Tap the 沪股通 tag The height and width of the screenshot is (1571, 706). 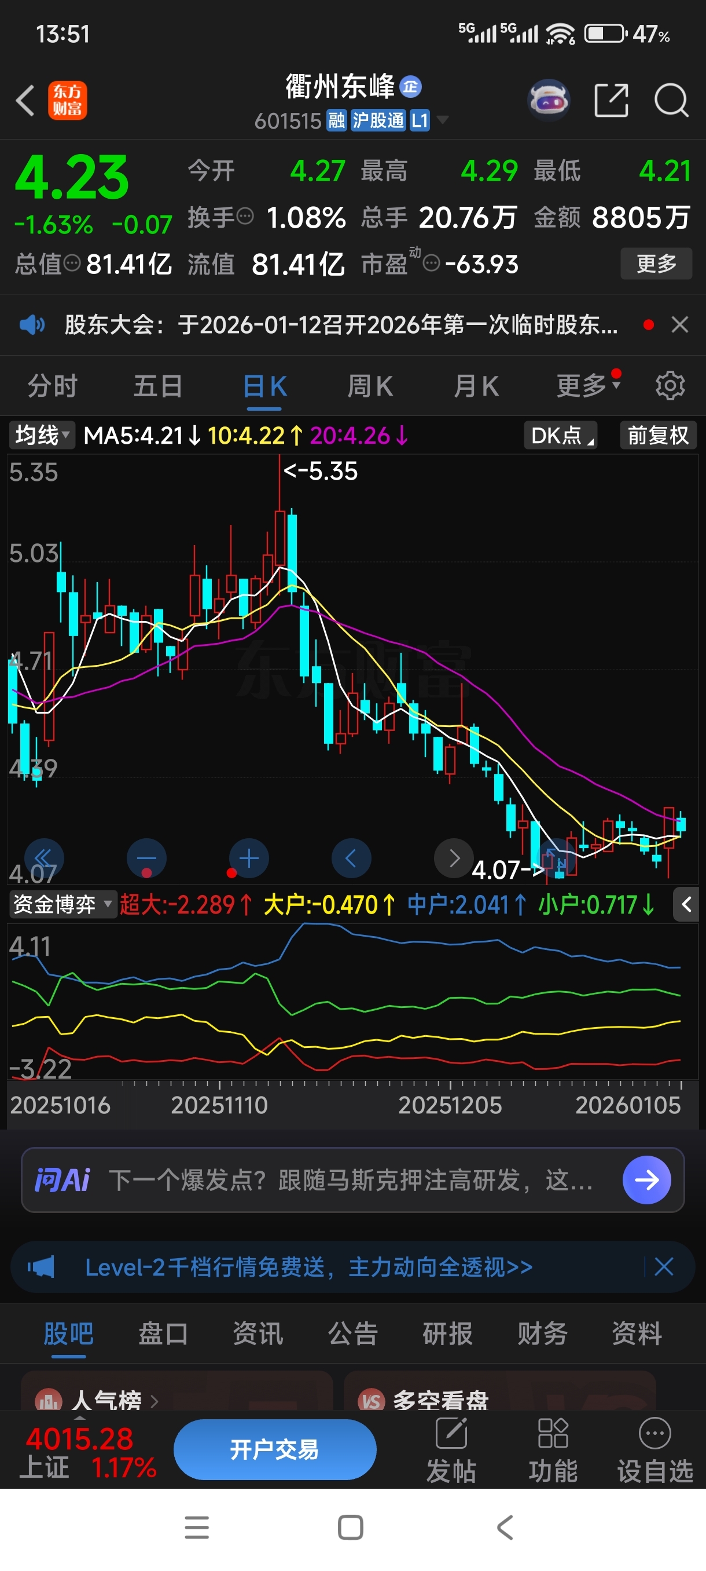(378, 120)
